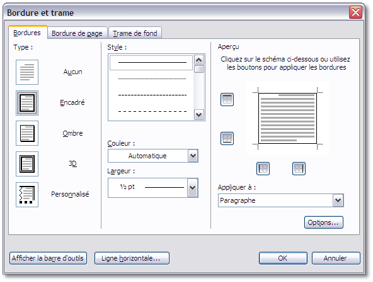The image size is (373, 282).
Task: Toggle the bottom border button in Aperçu
Action: coord(227,138)
